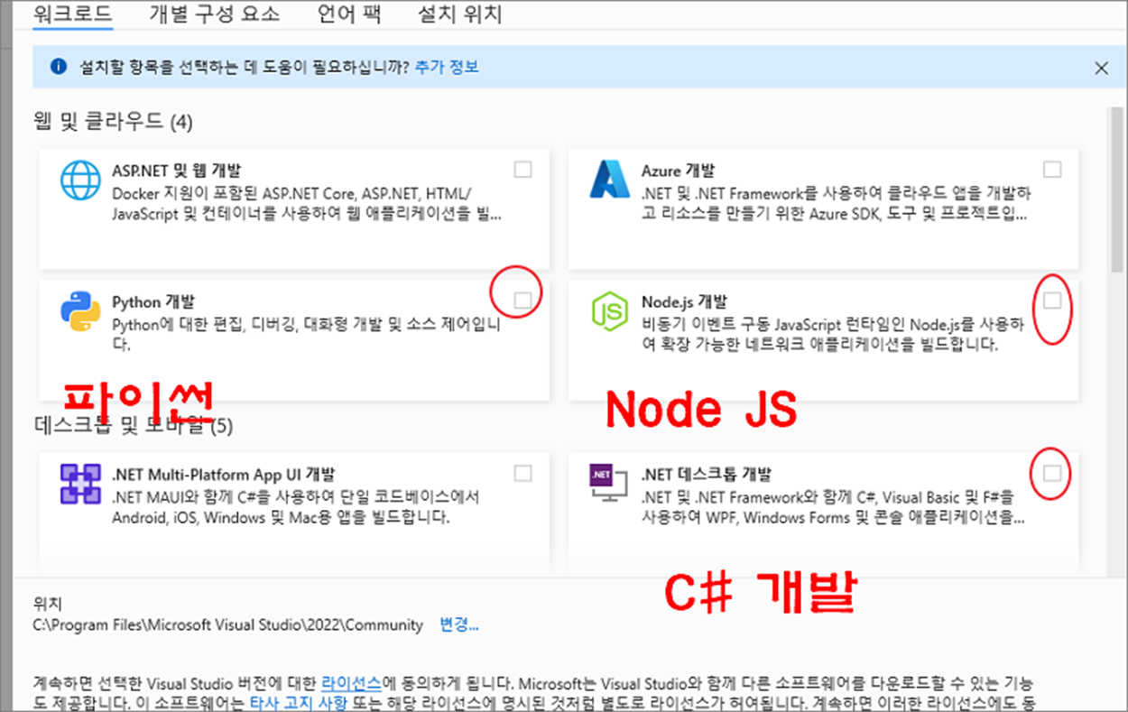This screenshot has height=712, width=1128.
Task: Click the Azure 개발 title text
Action: click(x=678, y=171)
